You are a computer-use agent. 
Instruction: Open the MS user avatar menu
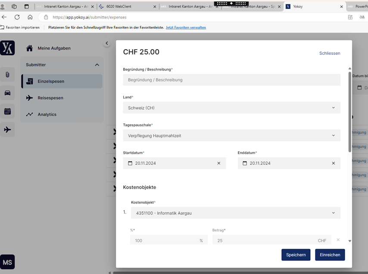(7, 262)
